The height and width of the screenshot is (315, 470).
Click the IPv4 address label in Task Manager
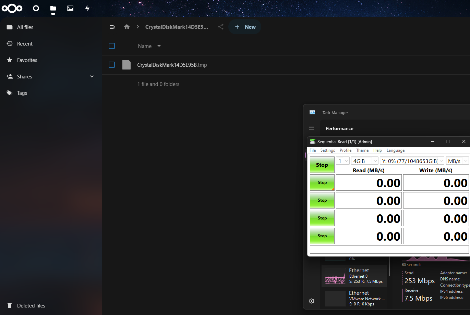(451, 291)
